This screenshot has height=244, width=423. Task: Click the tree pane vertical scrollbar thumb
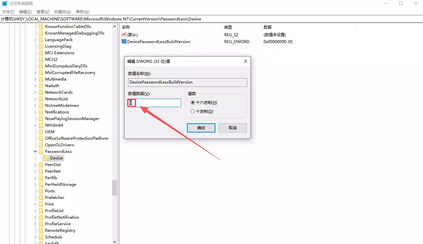(114, 188)
